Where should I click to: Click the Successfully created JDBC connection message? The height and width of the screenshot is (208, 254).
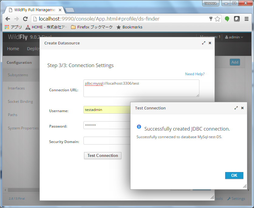point(187,129)
